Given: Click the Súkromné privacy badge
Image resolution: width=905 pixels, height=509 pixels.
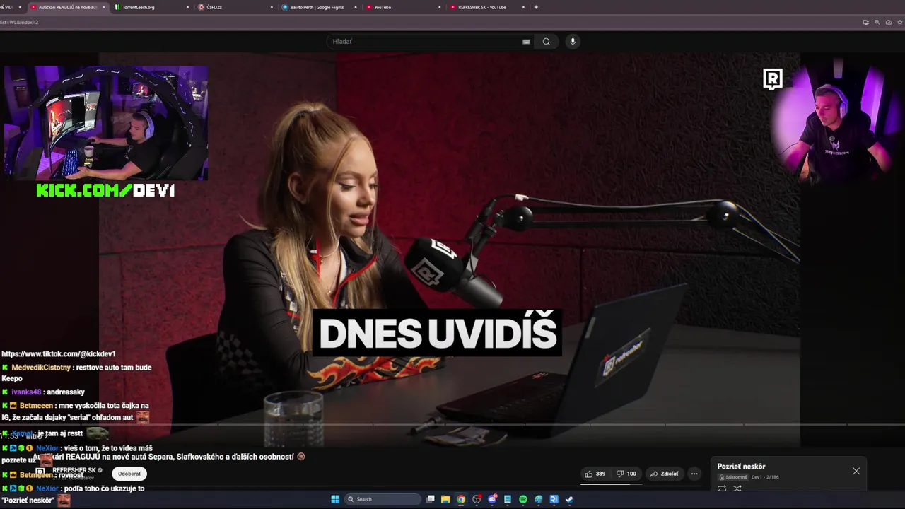Looking at the screenshot, I should point(733,477).
